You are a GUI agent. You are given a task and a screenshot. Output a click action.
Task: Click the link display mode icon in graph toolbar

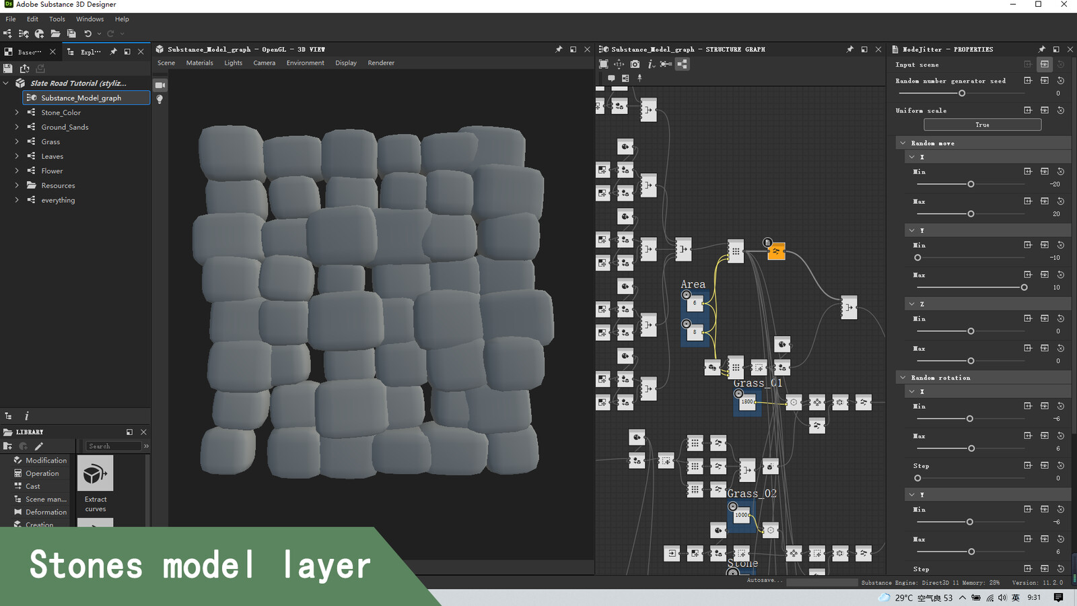click(666, 64)
